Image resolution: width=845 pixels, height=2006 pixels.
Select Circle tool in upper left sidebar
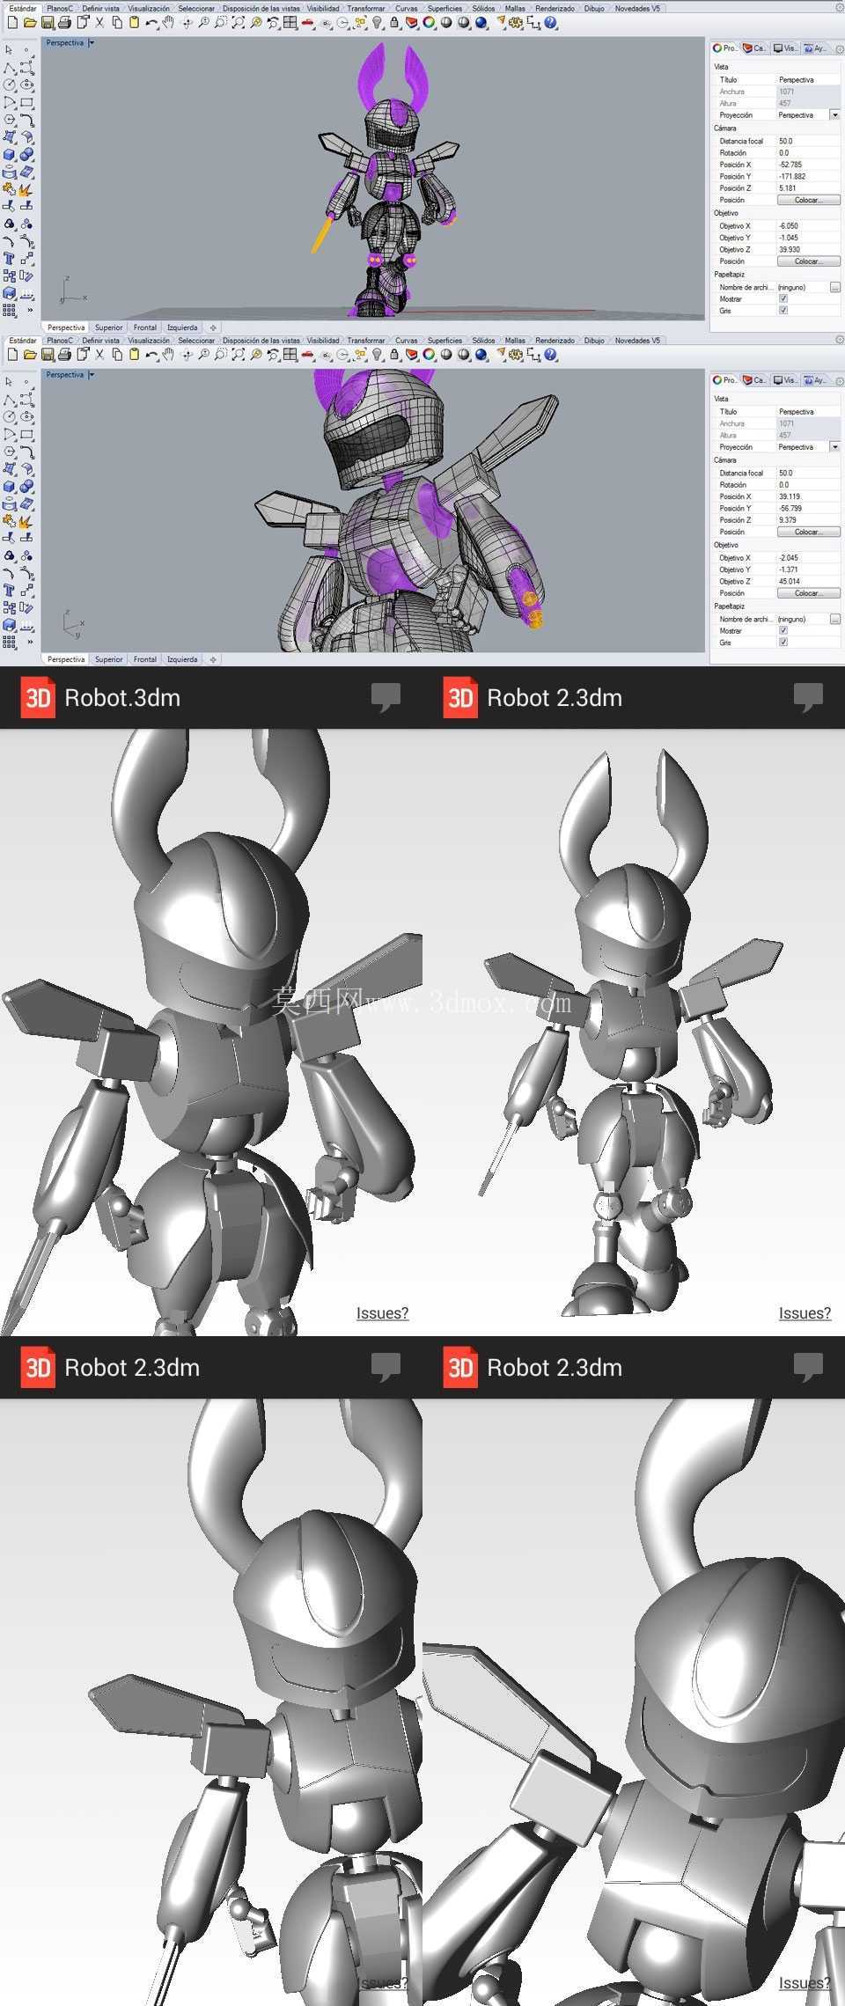tap(9, 85)
